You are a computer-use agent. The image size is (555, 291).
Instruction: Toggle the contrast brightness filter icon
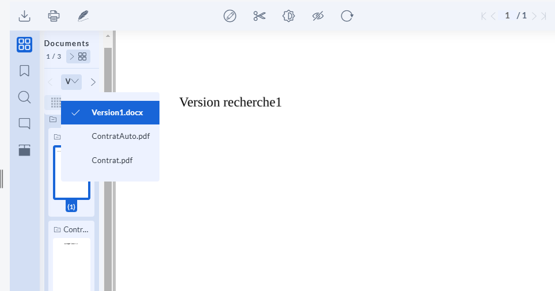[288, 16]
